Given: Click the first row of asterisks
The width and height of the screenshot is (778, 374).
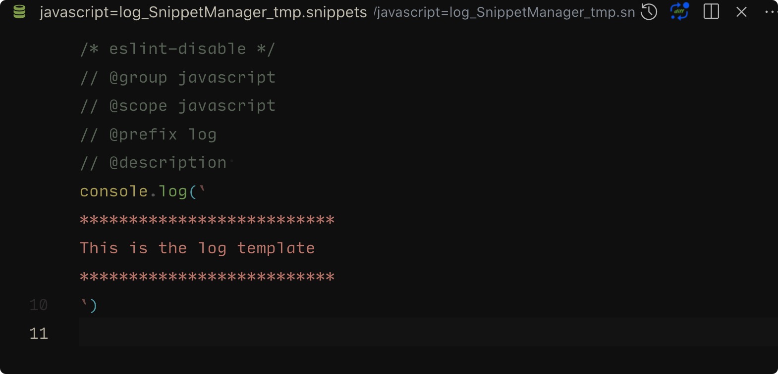Looking at the screenshot, I should pyautogui.click(x=207, y=220).
